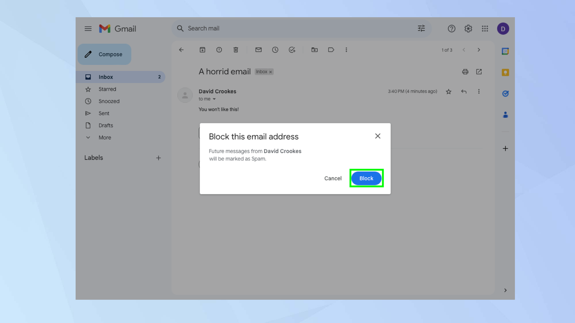The image size is (575, 323).
Task: Open Google Keep from the side panel
Action: [x=505, y=72]
